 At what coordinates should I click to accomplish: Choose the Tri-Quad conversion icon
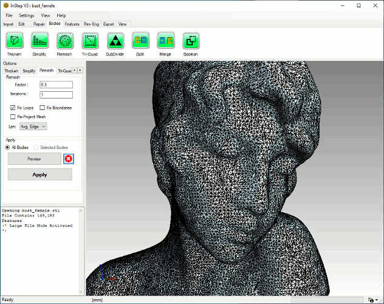(90, 41)
